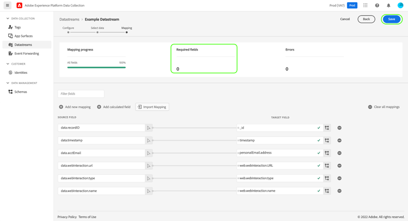
Task: Click the Adobe logo icon
Action: pos(19,5)
